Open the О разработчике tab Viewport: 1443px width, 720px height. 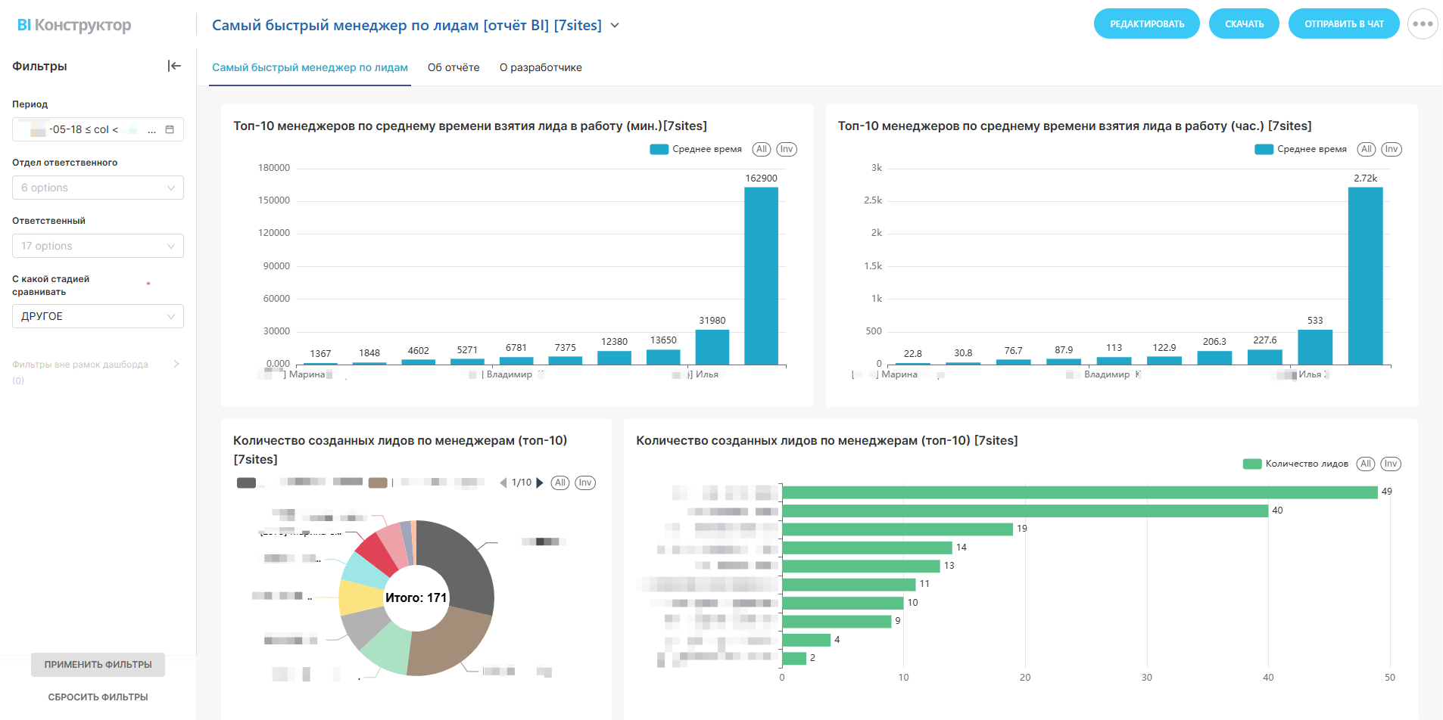tap(541, 67)
